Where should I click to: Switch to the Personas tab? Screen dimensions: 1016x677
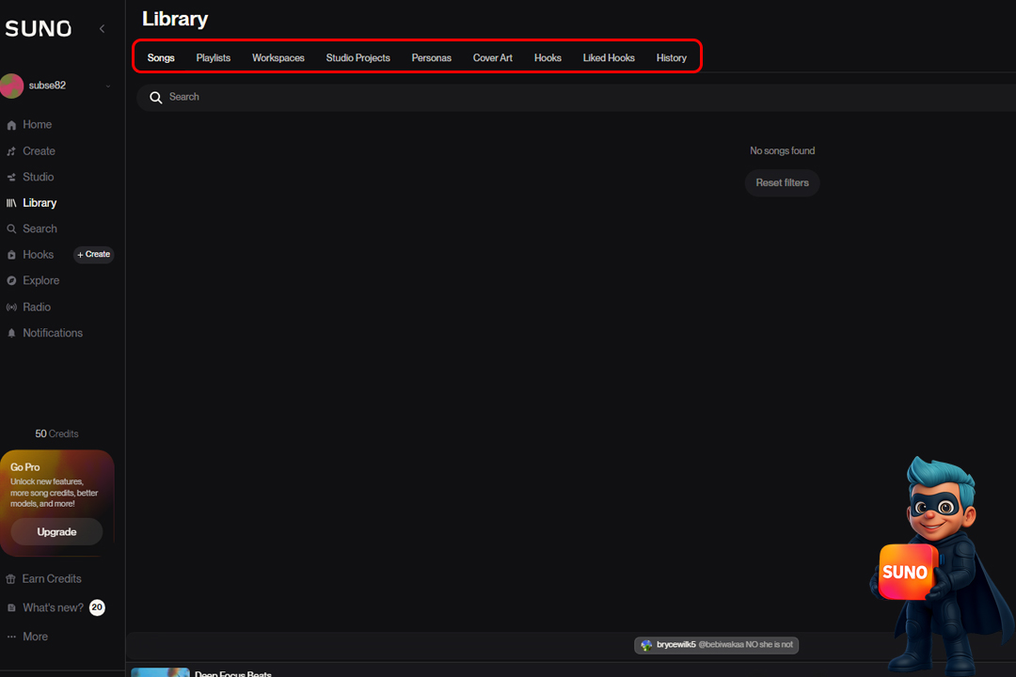[x=432, y=58]
